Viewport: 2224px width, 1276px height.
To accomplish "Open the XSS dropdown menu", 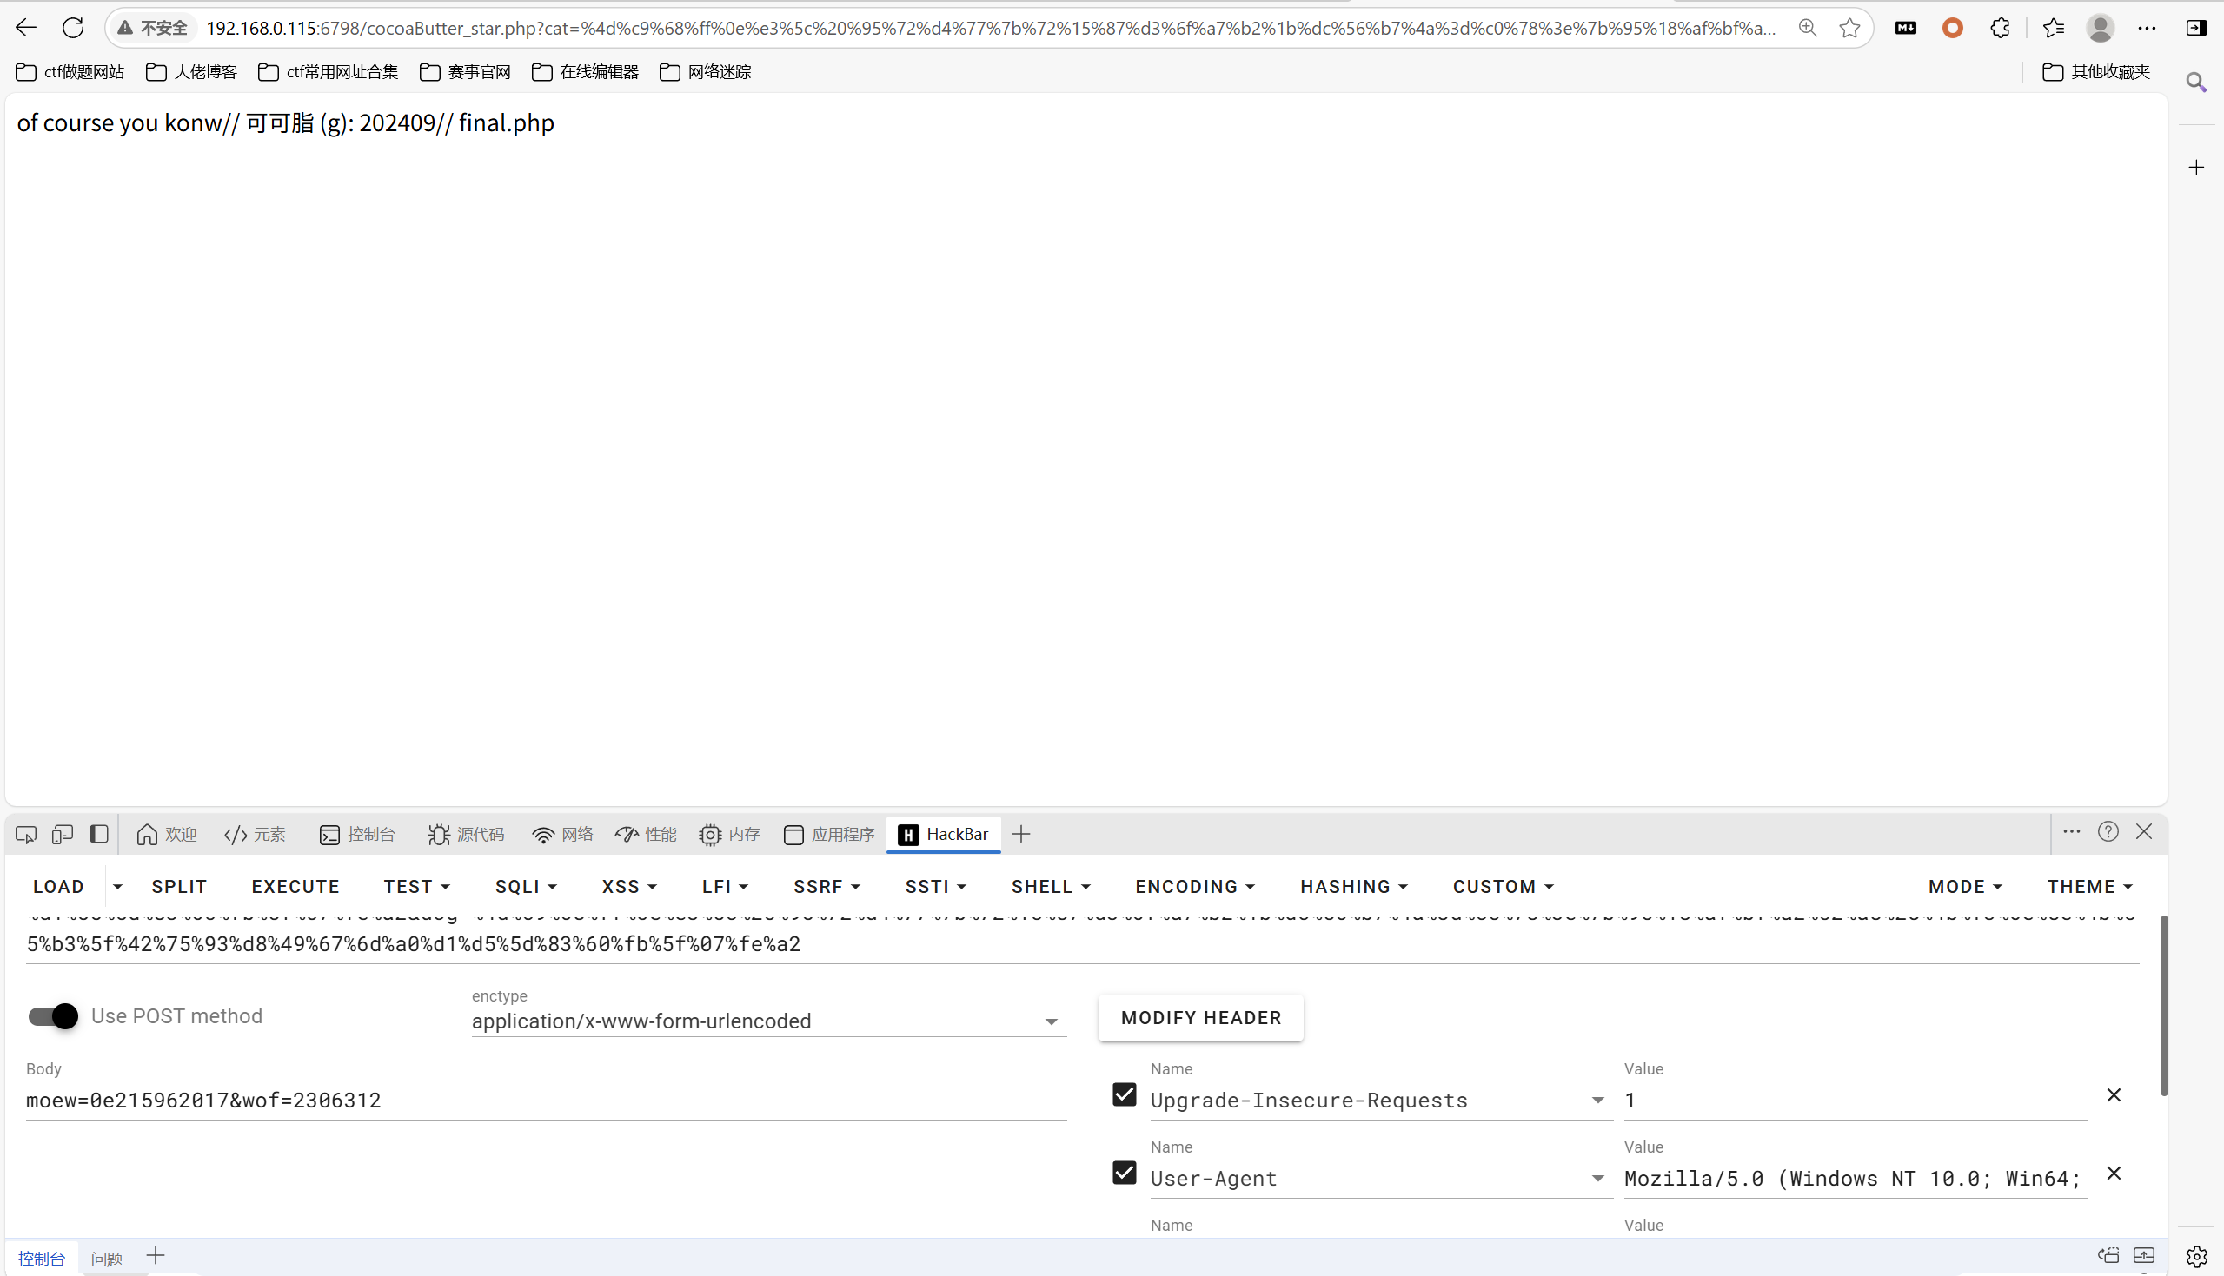I will (629, 887).
